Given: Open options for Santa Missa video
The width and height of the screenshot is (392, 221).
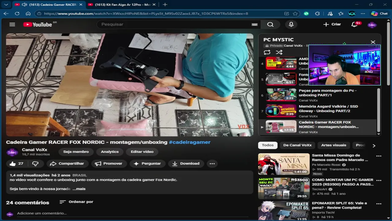Looking at the screenshot, I should point(379,156).
